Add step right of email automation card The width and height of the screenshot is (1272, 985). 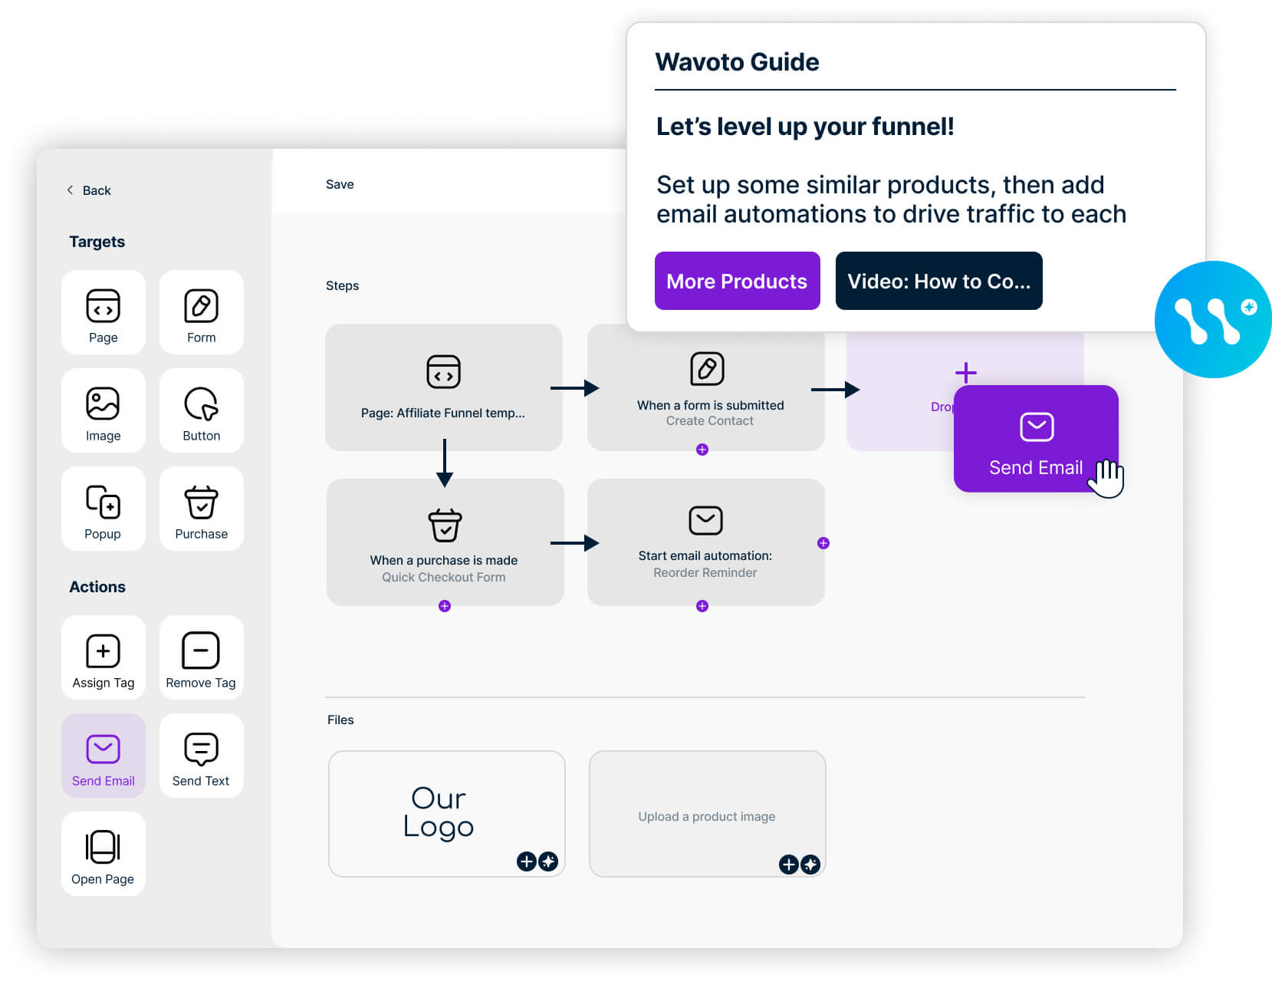click(823, 543)
